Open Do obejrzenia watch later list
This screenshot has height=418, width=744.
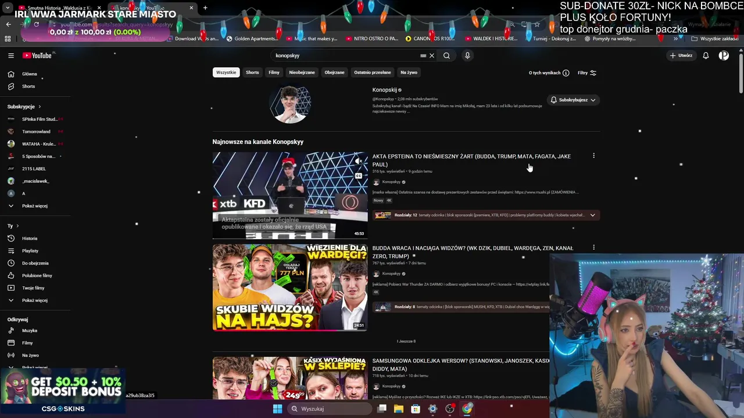[x=35, y=263]
